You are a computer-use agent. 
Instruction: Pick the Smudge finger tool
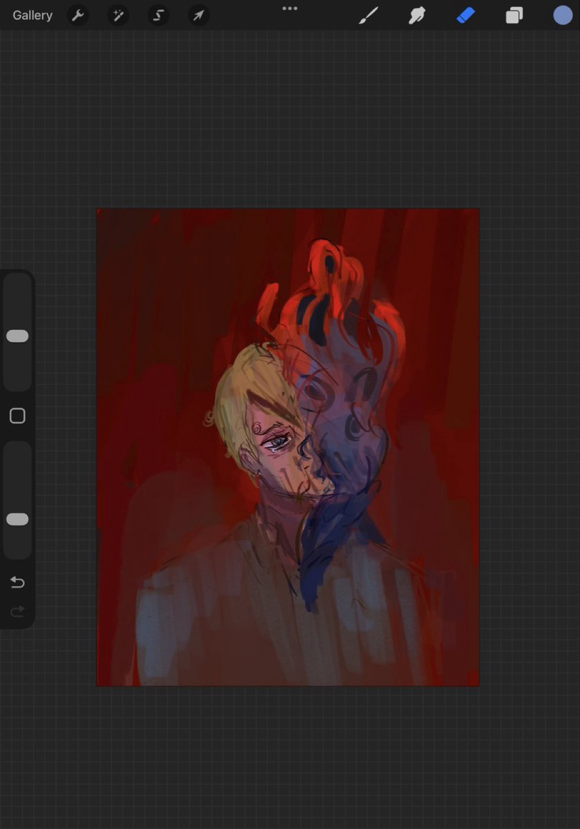pos(417,15)
